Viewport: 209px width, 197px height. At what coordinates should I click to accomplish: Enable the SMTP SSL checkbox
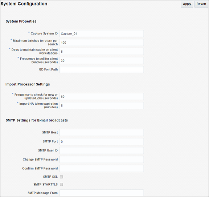tap(61, 177)
